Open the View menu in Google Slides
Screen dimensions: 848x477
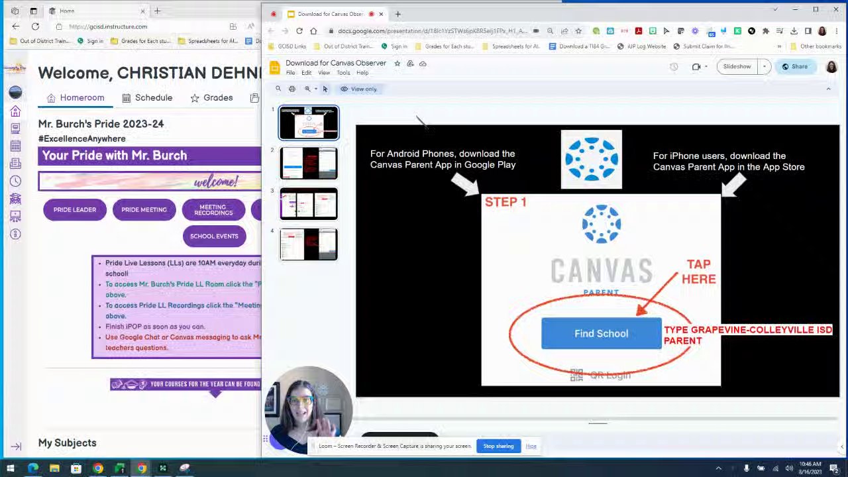tap(324, 73)
